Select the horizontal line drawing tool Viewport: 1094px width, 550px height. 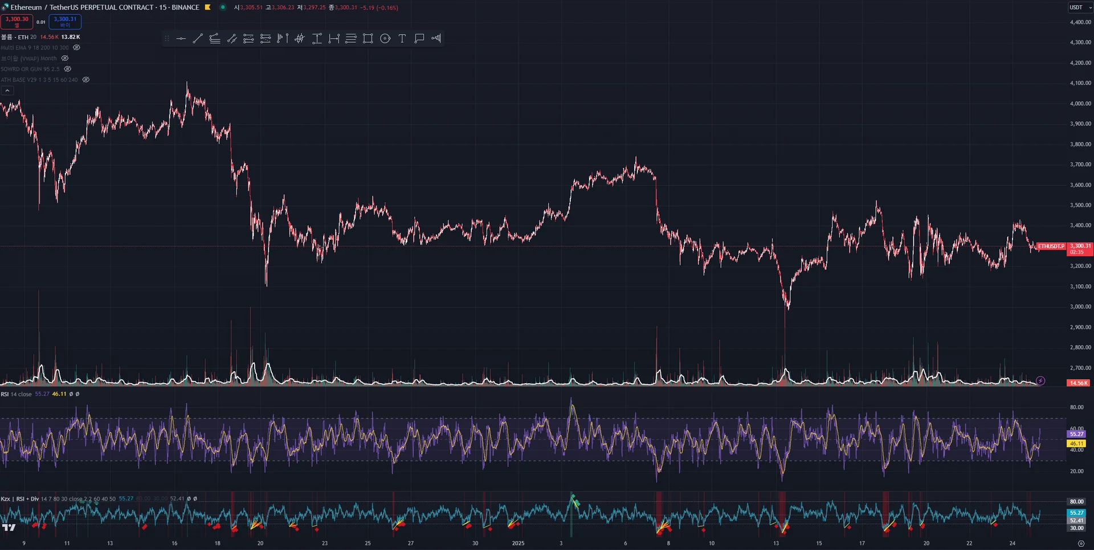tap(181, 39)
